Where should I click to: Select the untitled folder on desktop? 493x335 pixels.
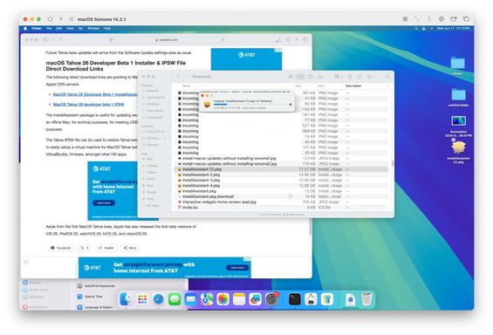click(x=458, y=97)
